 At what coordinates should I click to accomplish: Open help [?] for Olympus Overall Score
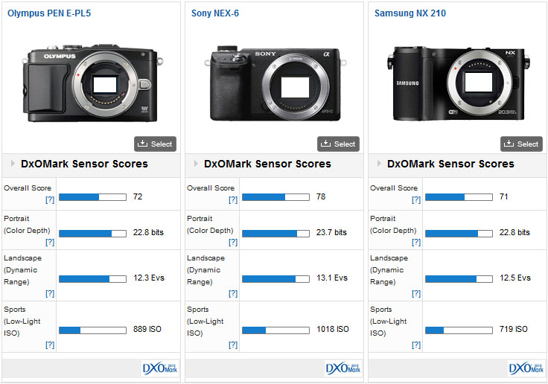tap(48, 200)
